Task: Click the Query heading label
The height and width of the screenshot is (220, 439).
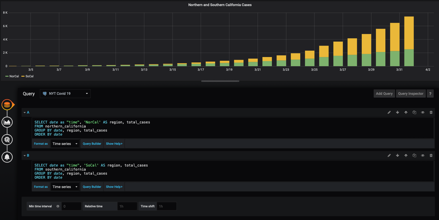Action: click(29, 94)
